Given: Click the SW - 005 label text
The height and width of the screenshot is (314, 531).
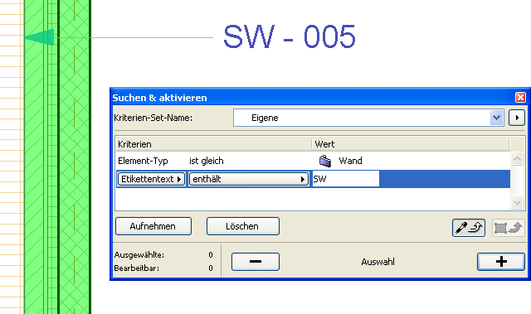Looking at the screenshot, I should [290, 36].
